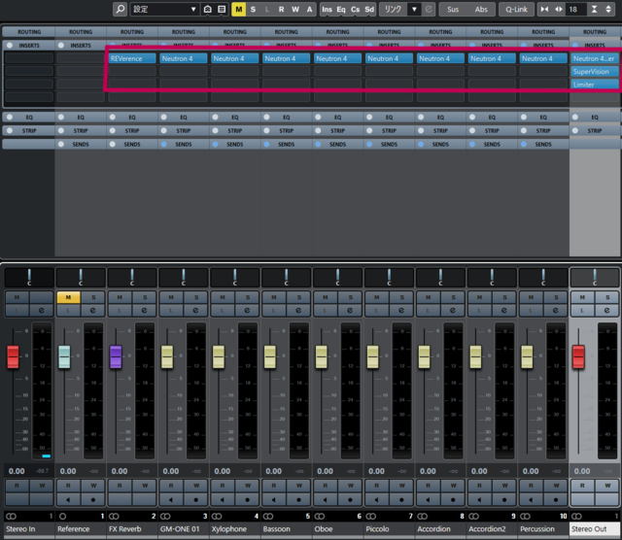The width and height of the screenshot is (622, 540).
Task: Toggle global Read automation R in toolbar
Action: pyautogui.click(x=281, y=9)
